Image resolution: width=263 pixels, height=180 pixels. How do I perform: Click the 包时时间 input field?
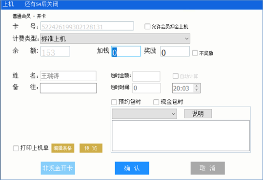(146, 88)
